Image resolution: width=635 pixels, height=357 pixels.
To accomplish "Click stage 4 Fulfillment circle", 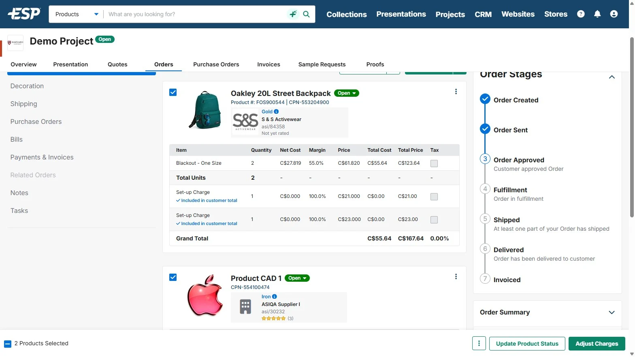I will [x=485, y=189].
